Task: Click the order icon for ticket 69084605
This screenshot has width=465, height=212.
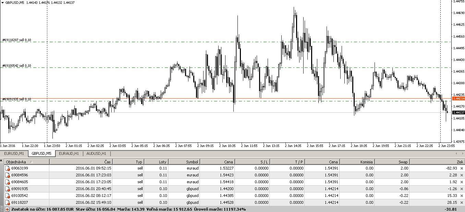Action: (7, 182)
